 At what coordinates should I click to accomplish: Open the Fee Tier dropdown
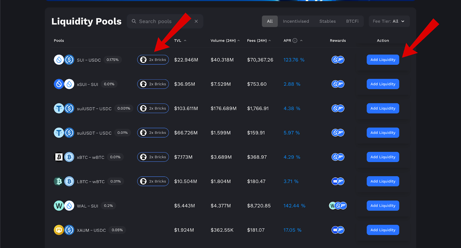[x=389, y=21]
